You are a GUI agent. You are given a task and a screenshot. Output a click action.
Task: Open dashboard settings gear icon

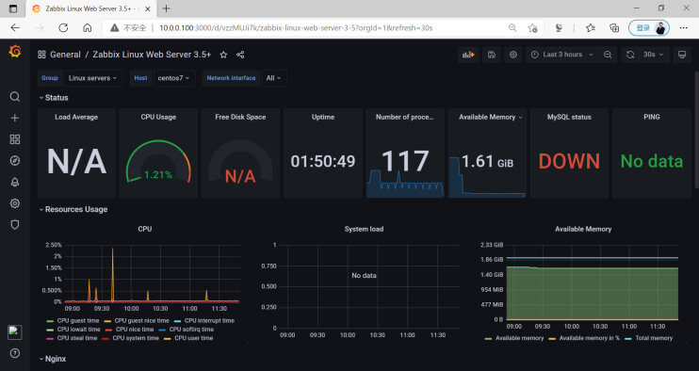pyautogui.click(x=513, y=55)
